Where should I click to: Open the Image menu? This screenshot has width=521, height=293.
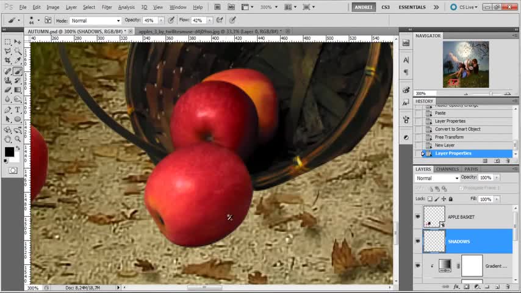click(53, 7)
